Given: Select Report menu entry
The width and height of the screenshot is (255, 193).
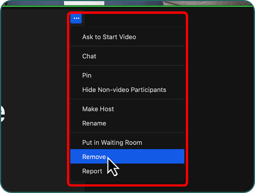Looking at the screenshot, I should pos(127,171).
